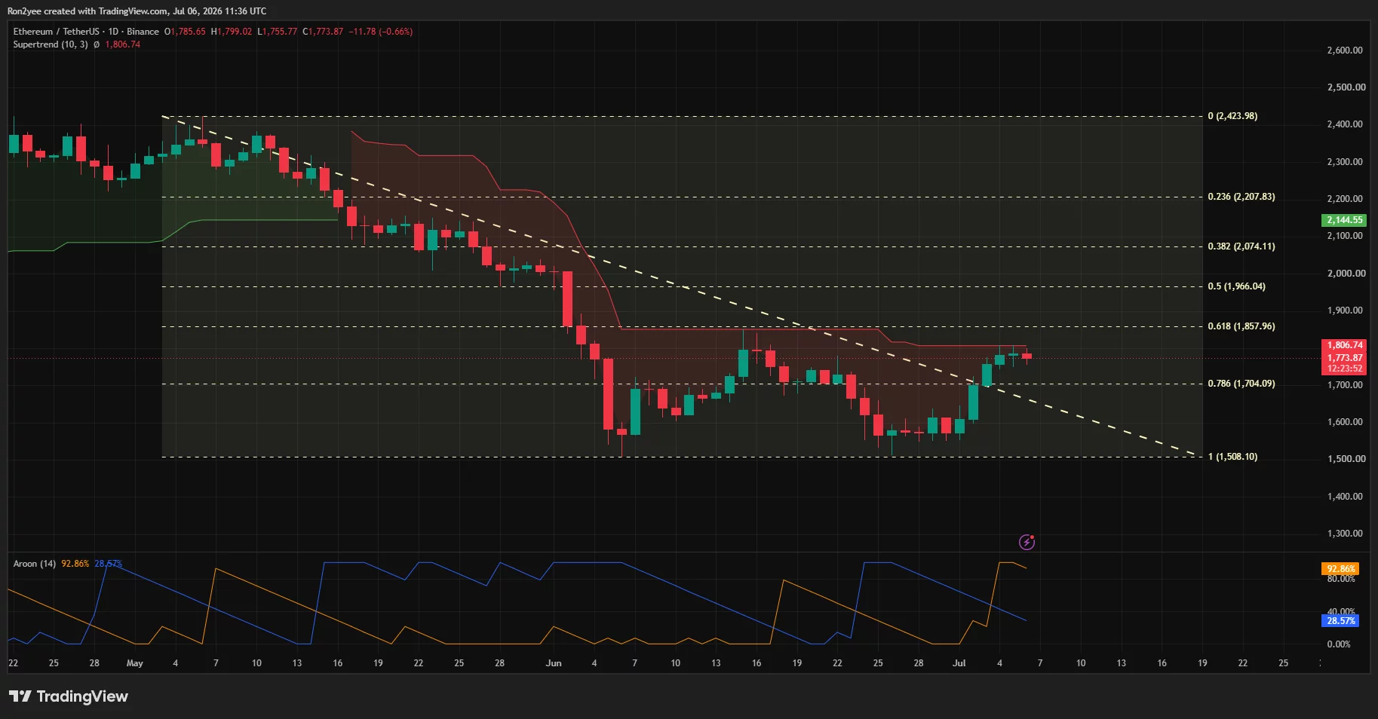Select the Ethereum / TetherUS symbol title
Image resolution: width=1378 pixels, height=719 pixels.
(x=56, y=32)
